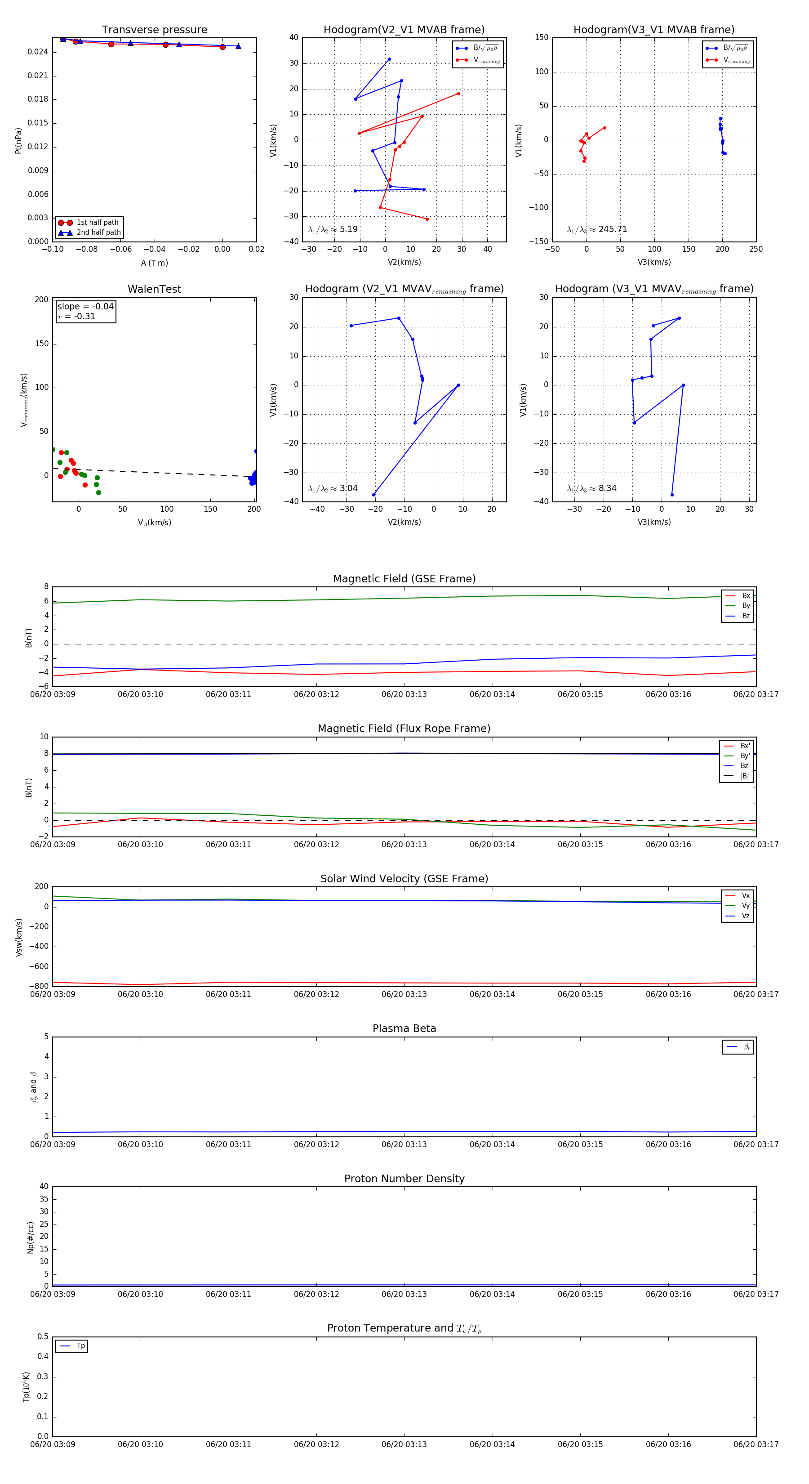This screenshot has height=1484, width=809.
Task: Click the 'Bz' legend entry in GSE plot
Action: point(738,616)
